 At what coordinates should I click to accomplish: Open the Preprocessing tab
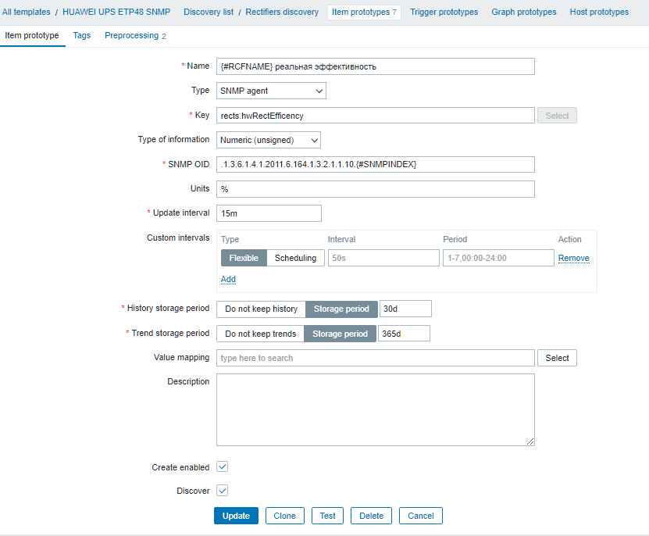(130, 35)
